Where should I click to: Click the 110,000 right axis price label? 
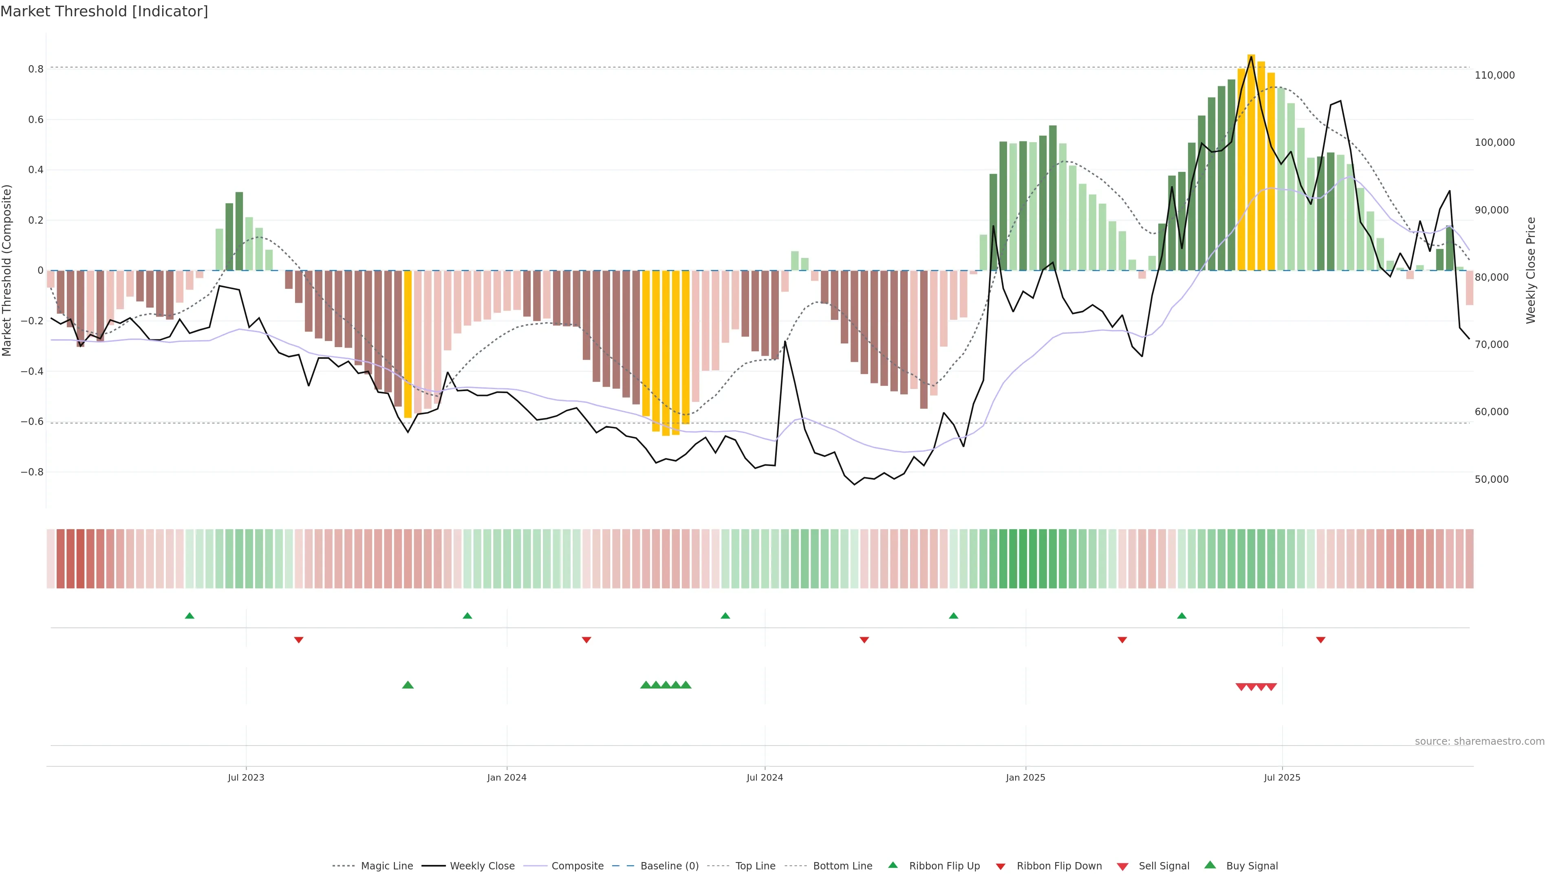pos(1494,75)
